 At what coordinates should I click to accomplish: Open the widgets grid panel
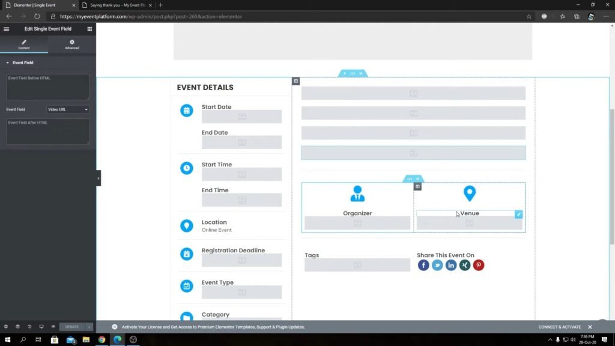(89, 29)
